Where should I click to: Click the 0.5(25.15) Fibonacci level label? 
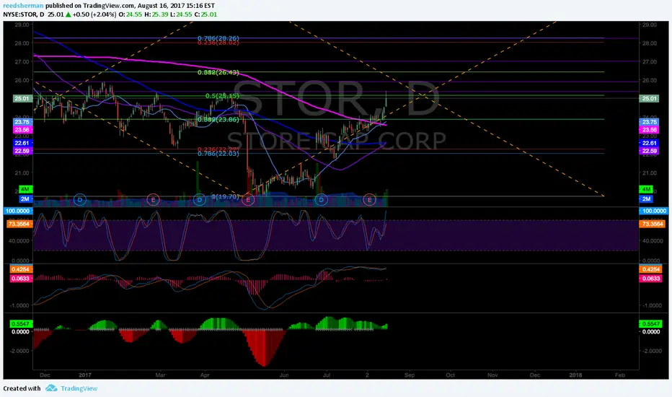[222, 96]
